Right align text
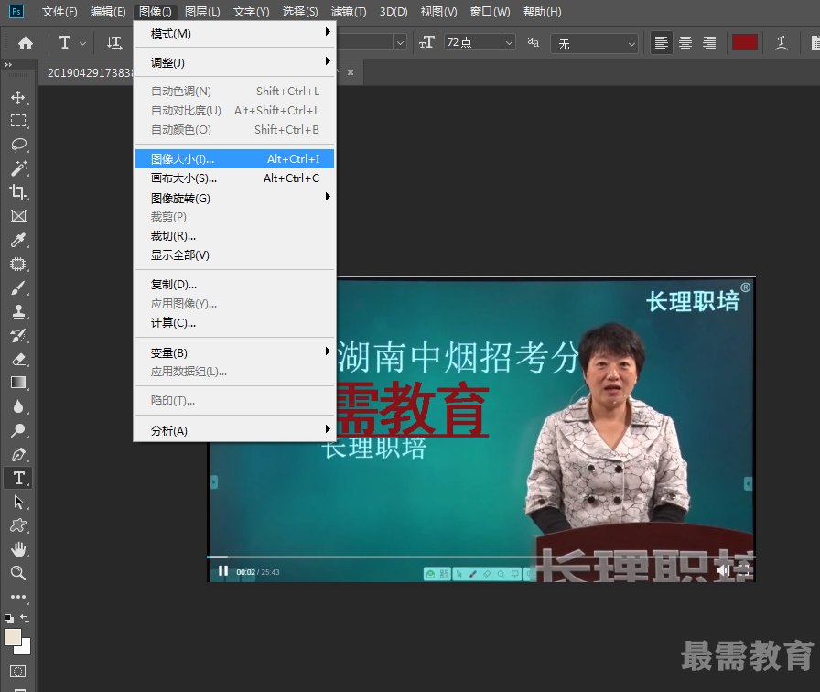Viewport: 820px width, 692px height. tap(709, 43)
